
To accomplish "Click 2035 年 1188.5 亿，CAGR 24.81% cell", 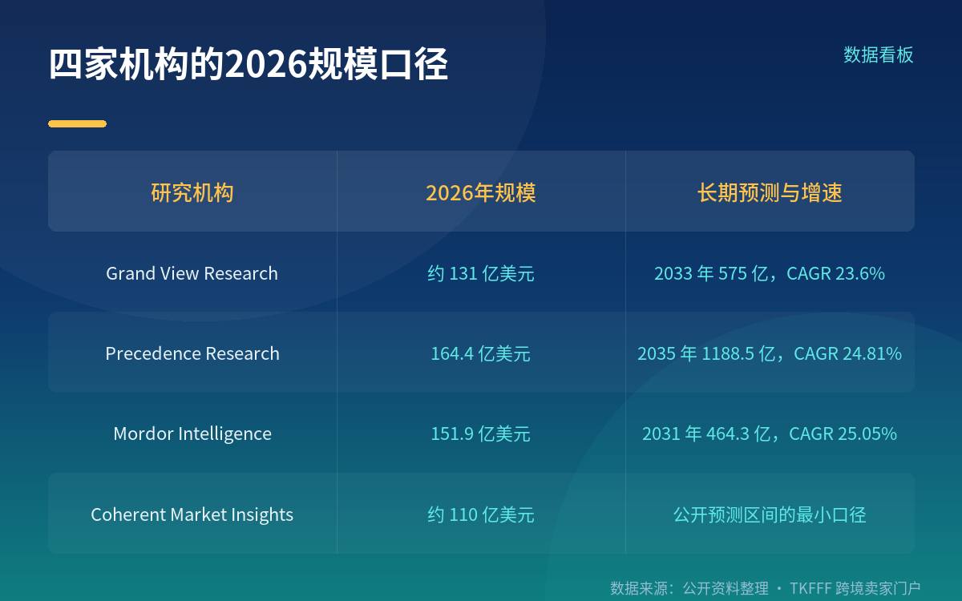I will (770, 353).
